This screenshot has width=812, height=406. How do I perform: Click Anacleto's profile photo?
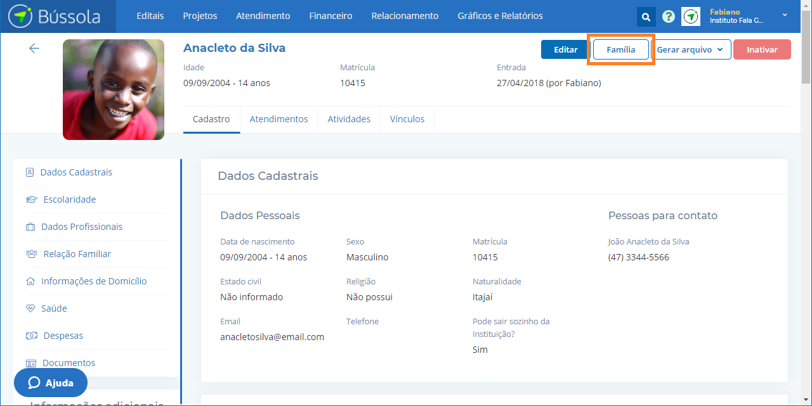[114, 89]
